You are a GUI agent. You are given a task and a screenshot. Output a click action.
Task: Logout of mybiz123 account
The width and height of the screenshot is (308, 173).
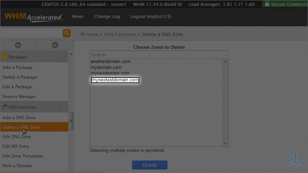coord(151,16)
